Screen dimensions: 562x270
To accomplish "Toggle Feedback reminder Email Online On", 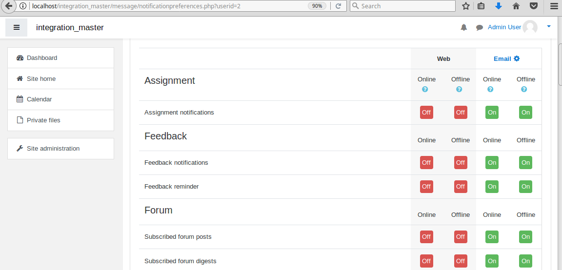I will coord(492,187).
